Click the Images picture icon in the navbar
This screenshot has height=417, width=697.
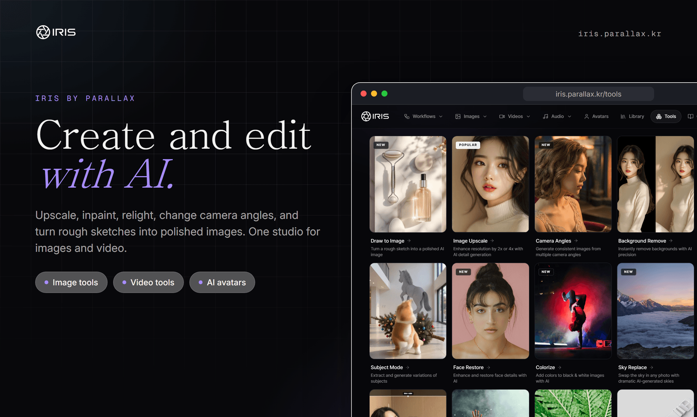click(x=458, y=116)
